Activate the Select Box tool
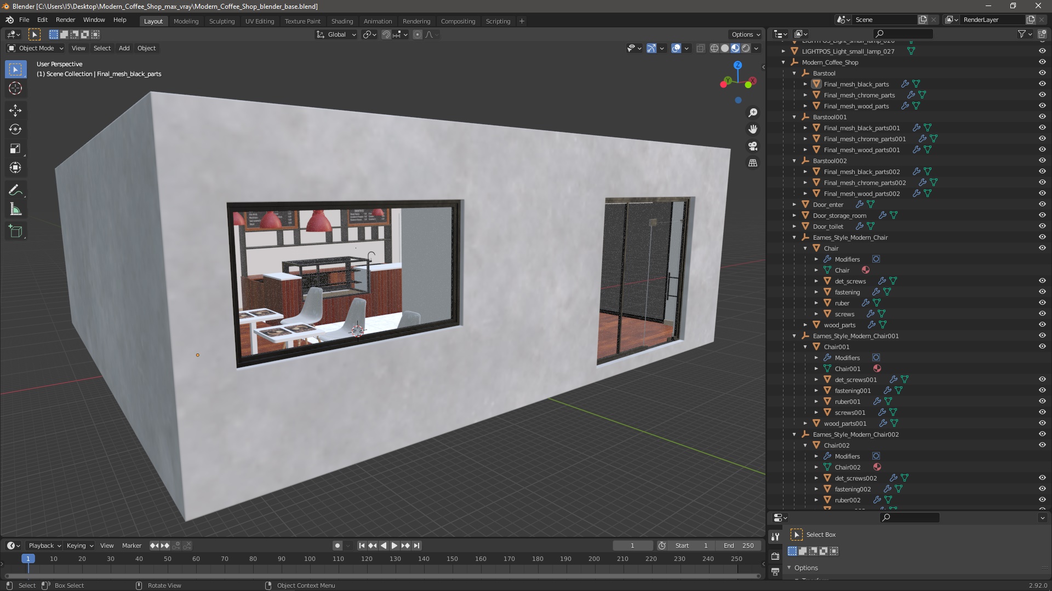The height and width of the screenshot is (591, 1052). point(15,69)
